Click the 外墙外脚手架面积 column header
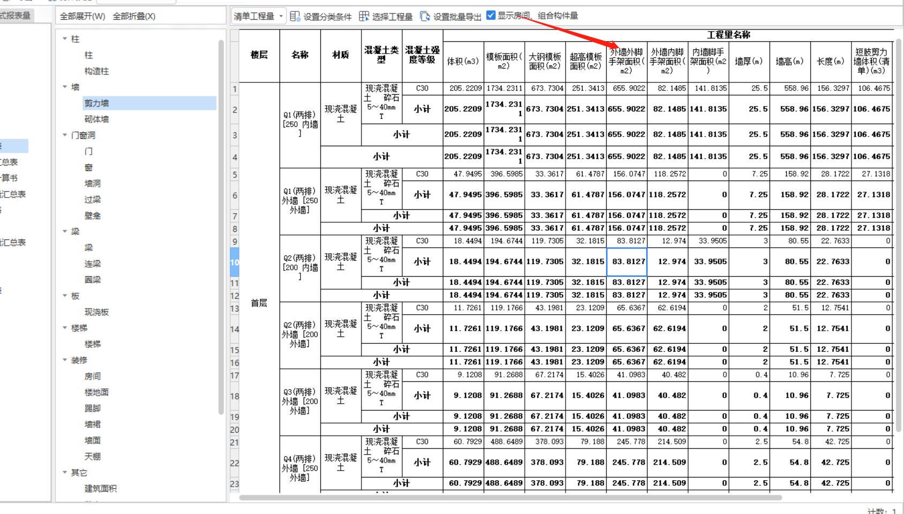The width and height of the screenshot is (904, 514). (627, 62)
